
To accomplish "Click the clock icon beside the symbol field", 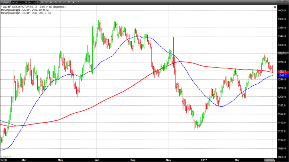I will (x=25, y=2).
